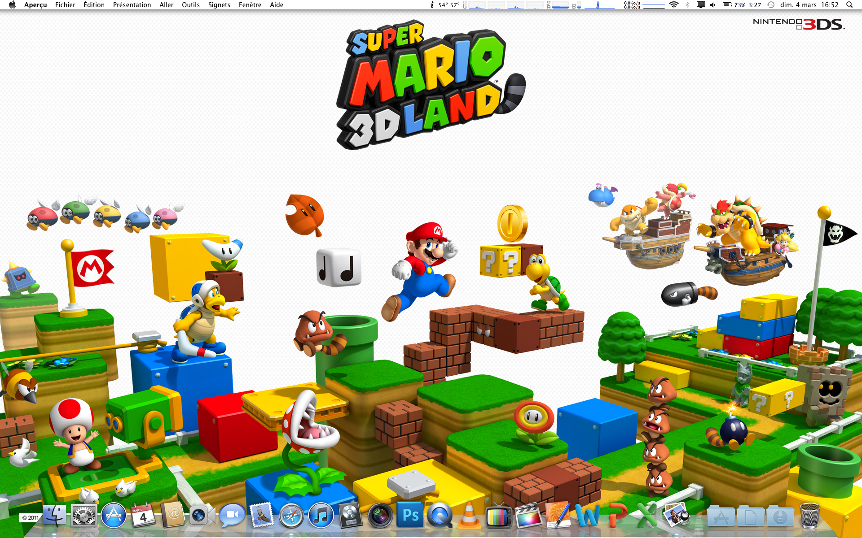The image size is (862, 538).
Task: Open the color-bars TV app icon
Action: [499, 516]
